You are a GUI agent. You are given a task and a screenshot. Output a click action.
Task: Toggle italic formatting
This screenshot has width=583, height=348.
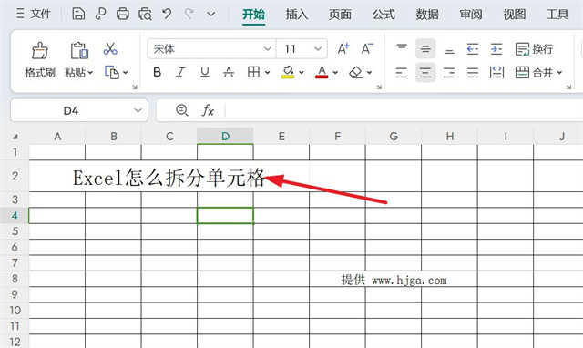pos(180,72)
